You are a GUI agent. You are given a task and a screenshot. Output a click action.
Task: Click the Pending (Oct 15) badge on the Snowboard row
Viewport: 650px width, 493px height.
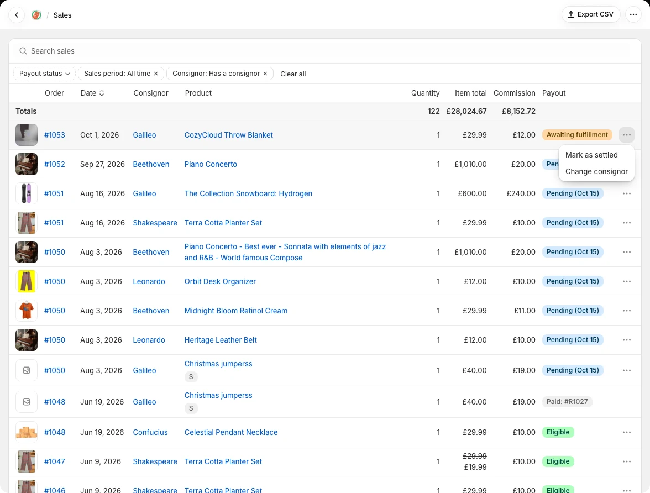pyautogui.click(x=573, y=193)
